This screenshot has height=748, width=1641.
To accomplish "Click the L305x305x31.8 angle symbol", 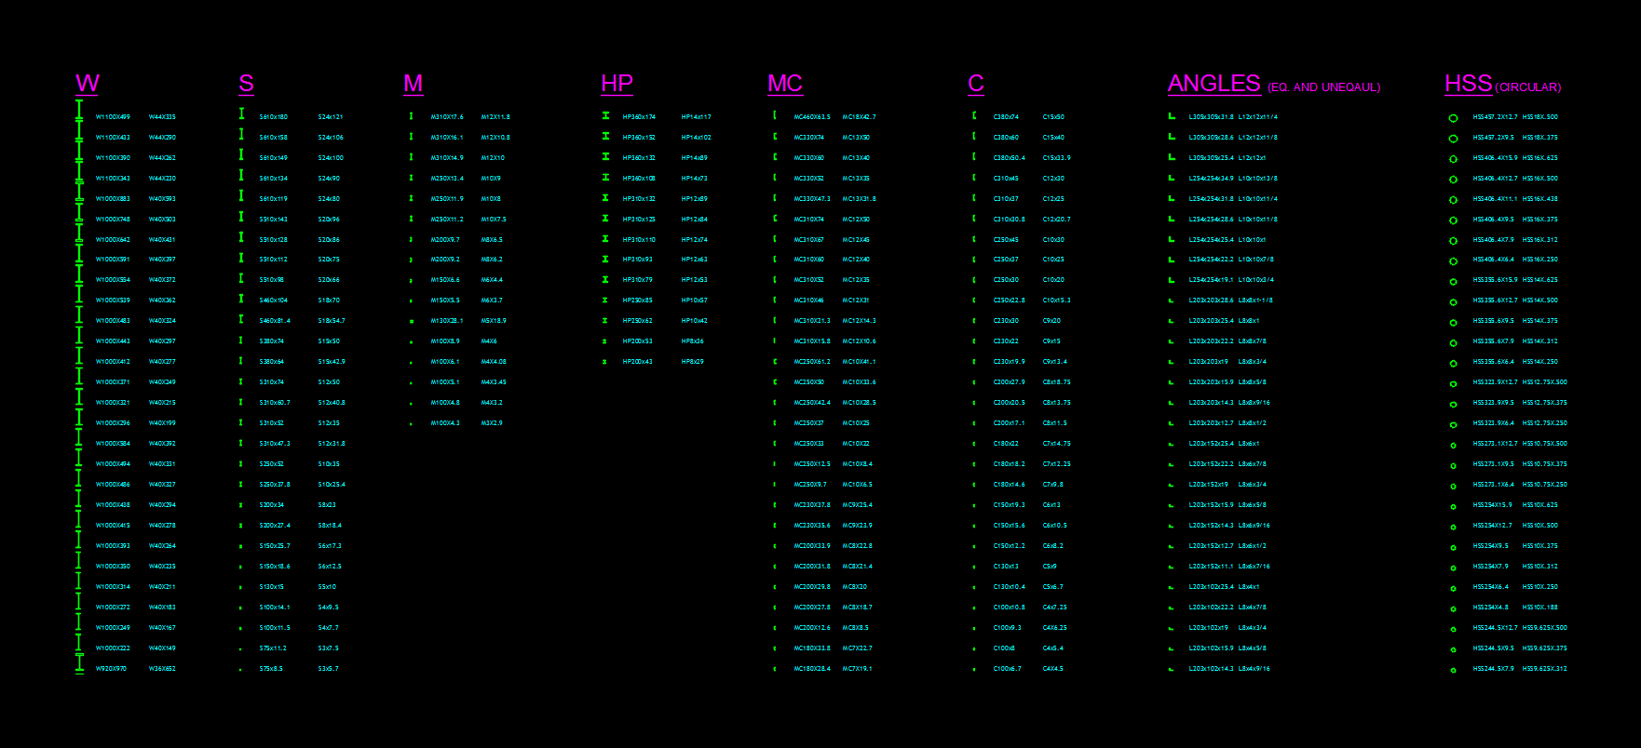I will tap(1172, 116).
